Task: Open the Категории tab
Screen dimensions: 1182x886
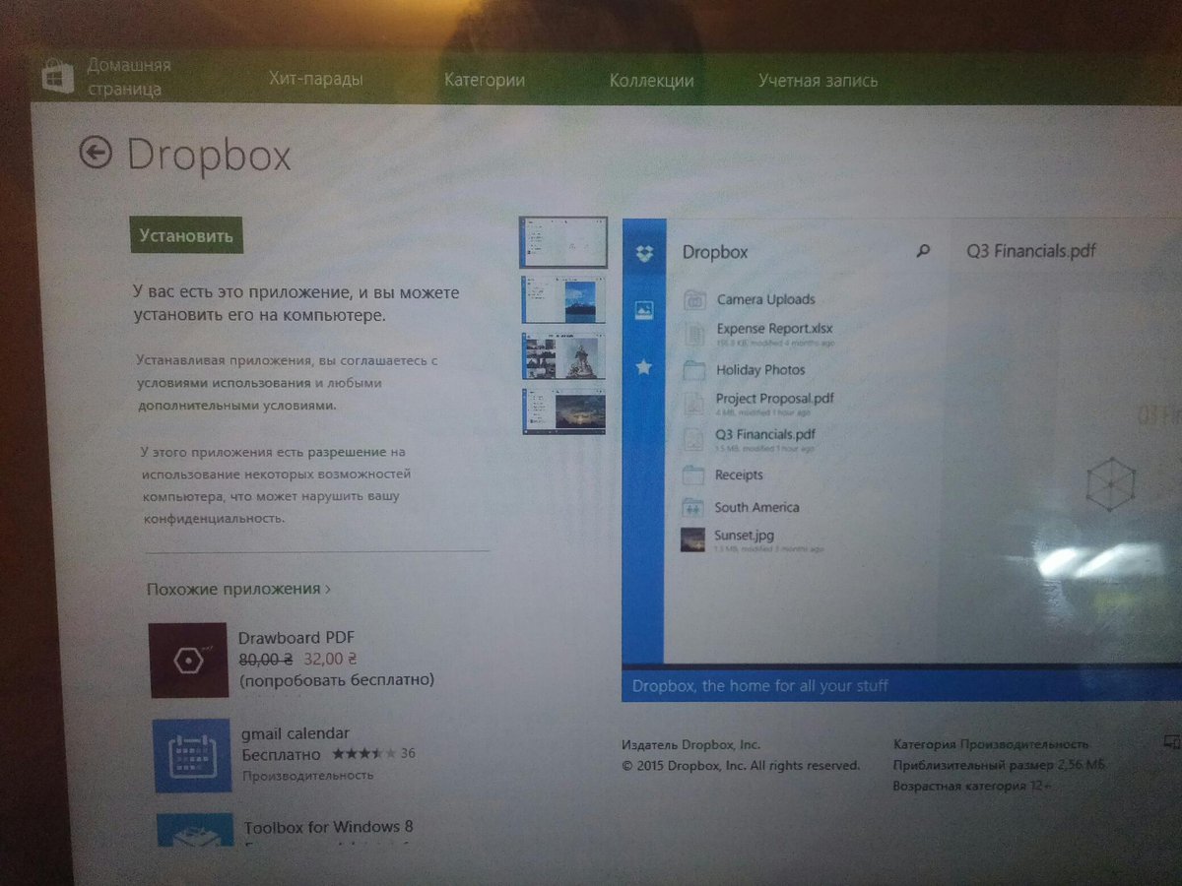Action: coord(484,80)
